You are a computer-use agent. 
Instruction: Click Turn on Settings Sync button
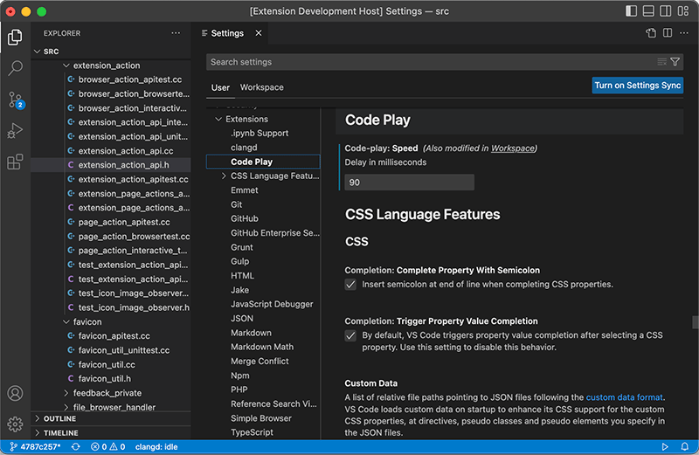[x=638, y=86]
